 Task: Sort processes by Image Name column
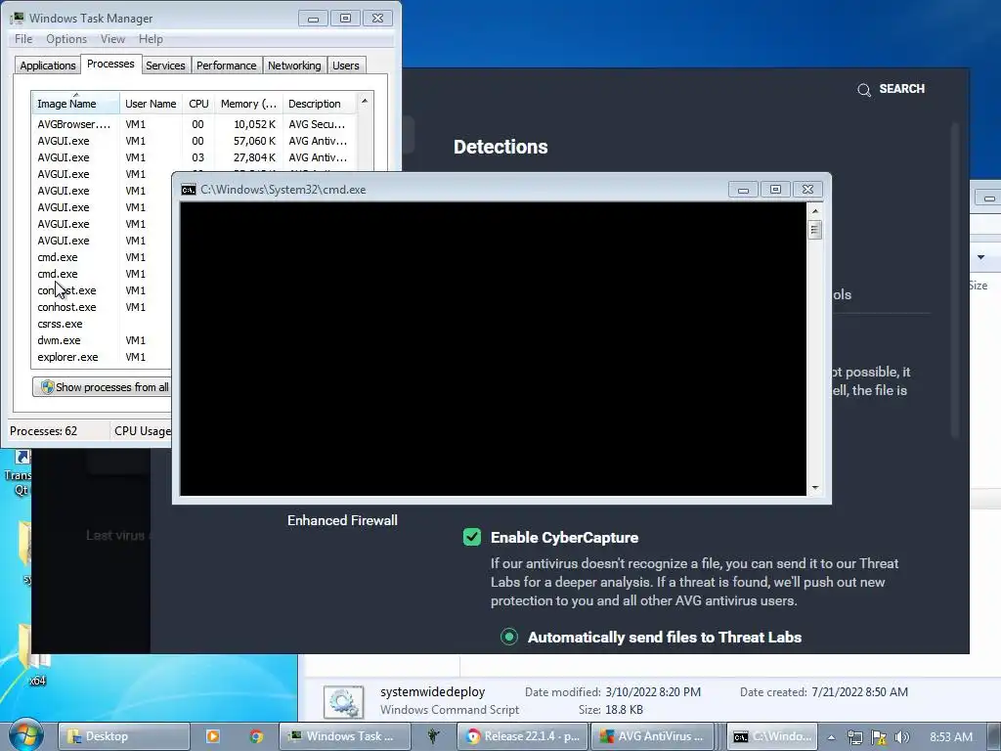(x=75, y=104)
